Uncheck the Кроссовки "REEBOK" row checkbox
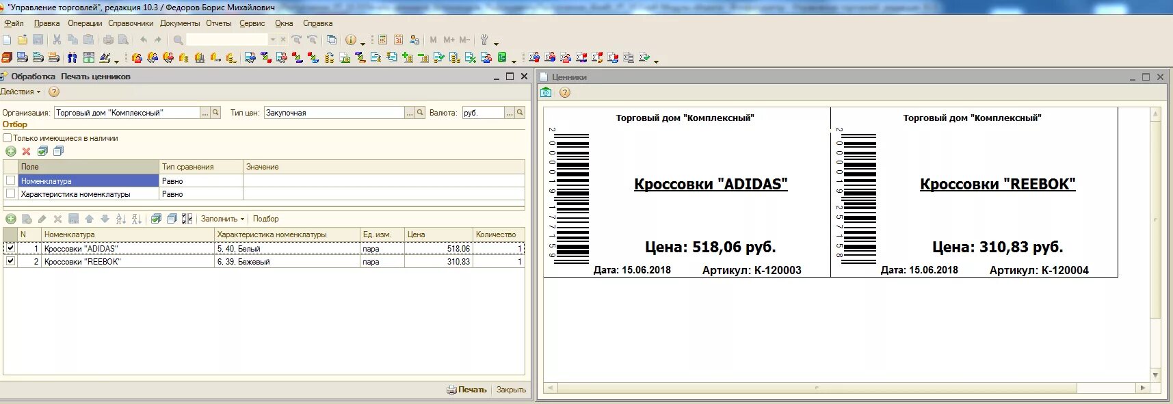This screenshot has width=1173, height=404. point(10,261)
